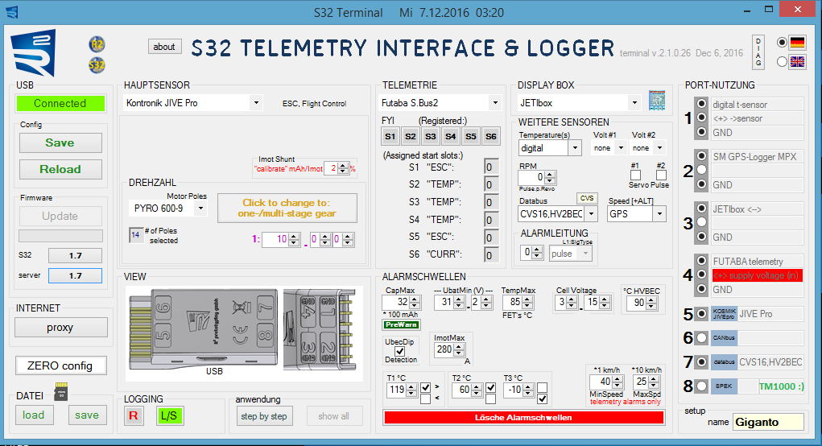The image size is (822, 446).
Task: Click the SD card icon above DATEI
Action: (61, 391)
